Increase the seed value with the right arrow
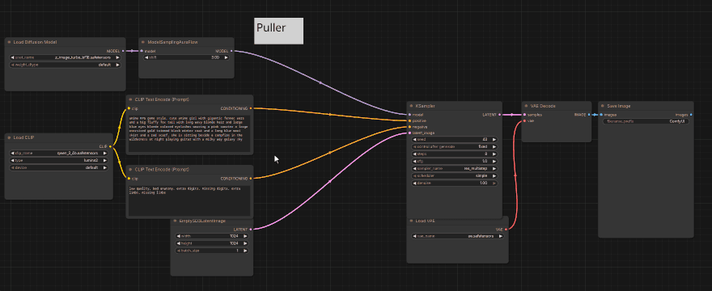This screenshot has width=712, height=291. pyautogui.click(x=494, y=140)
